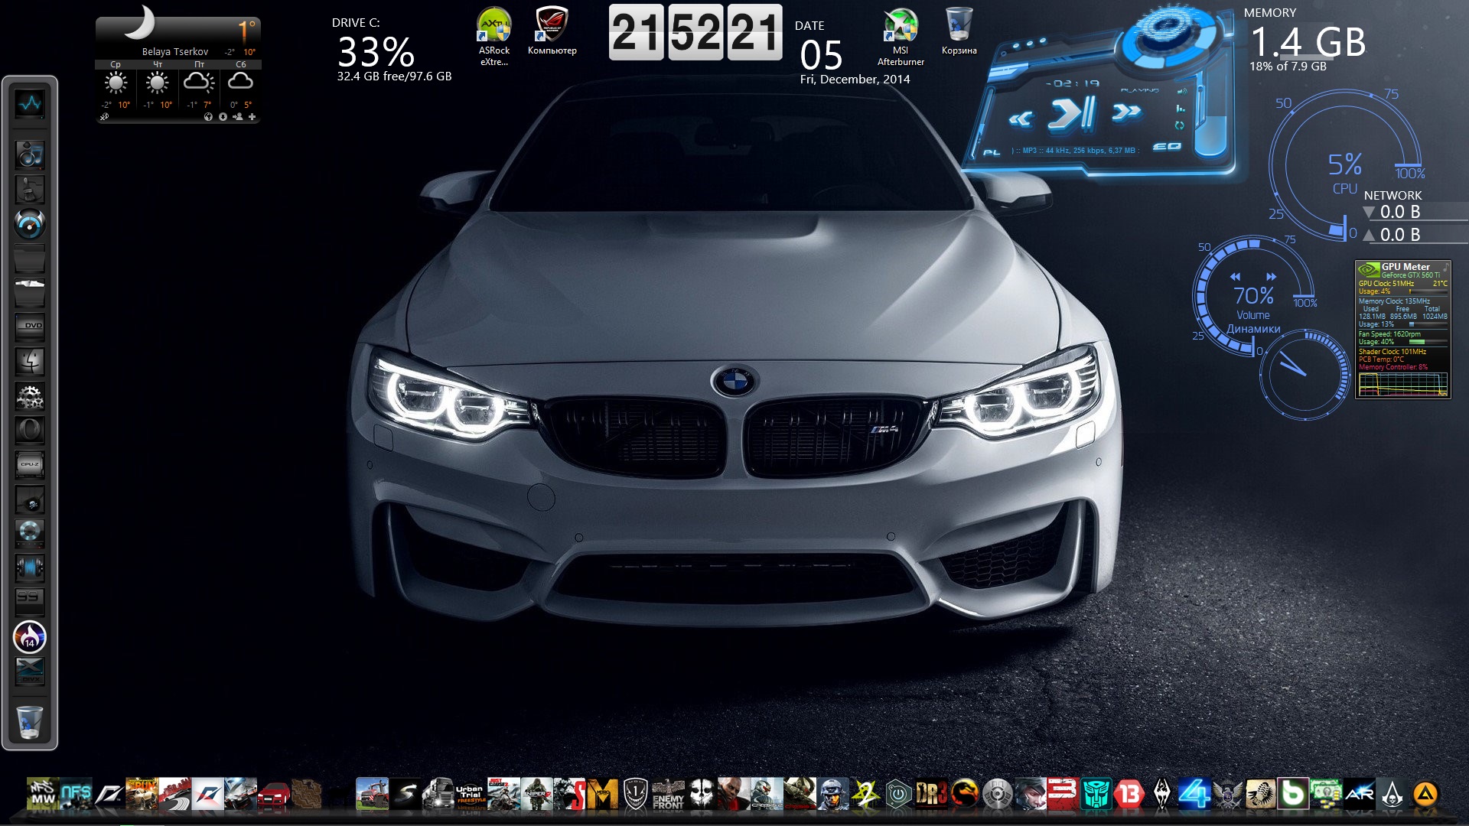Skip to previous track in player widget

(1021, 119)
